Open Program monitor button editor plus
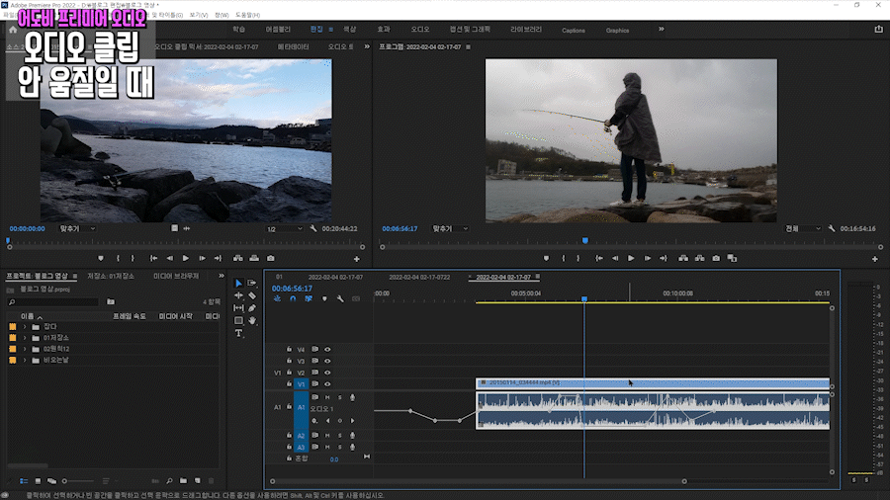Viewport: 890px width, 500px height. tap(875, 259)
